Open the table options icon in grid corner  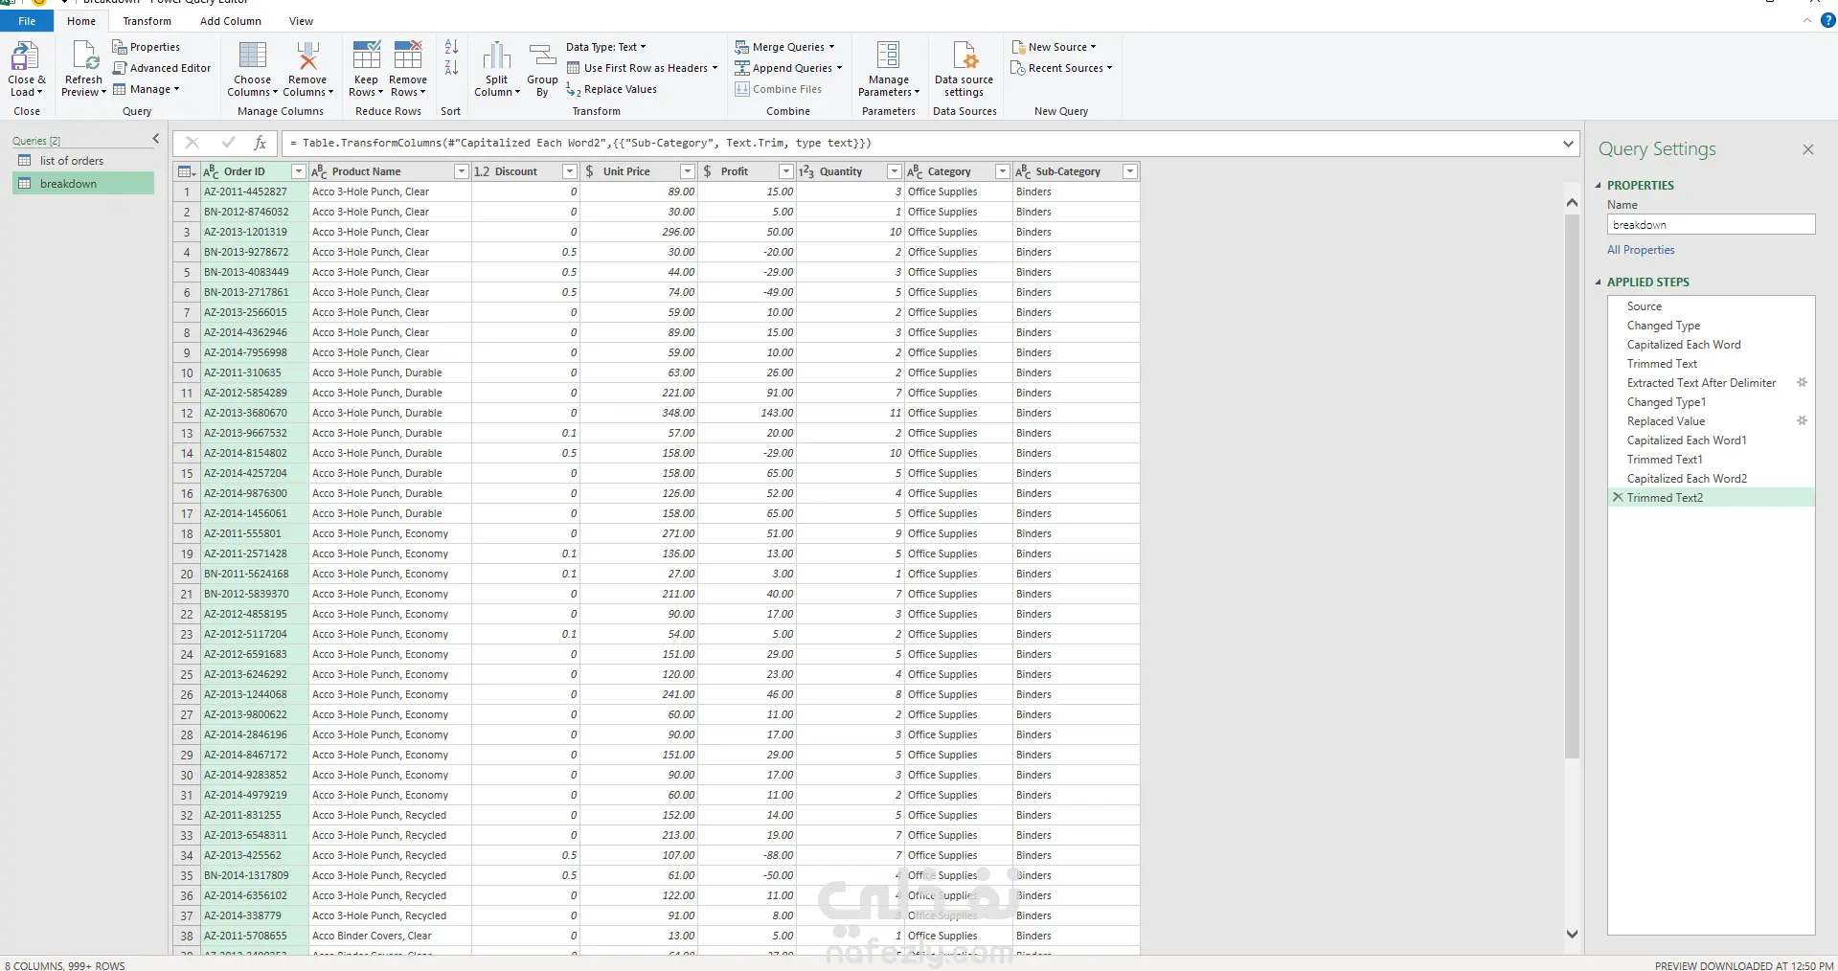pos(187,171)
